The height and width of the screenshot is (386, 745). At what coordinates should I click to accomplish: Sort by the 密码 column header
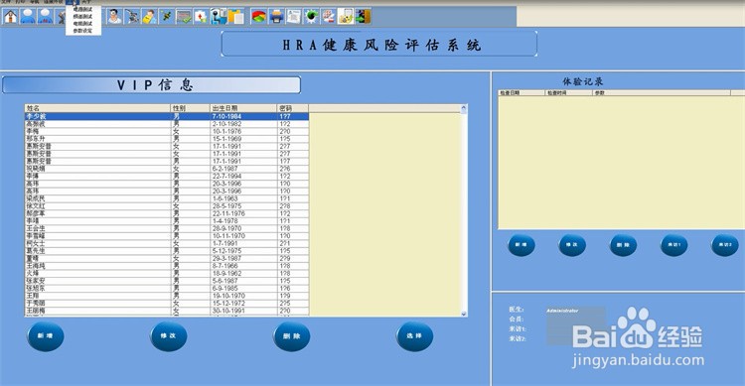pos(293,108)
